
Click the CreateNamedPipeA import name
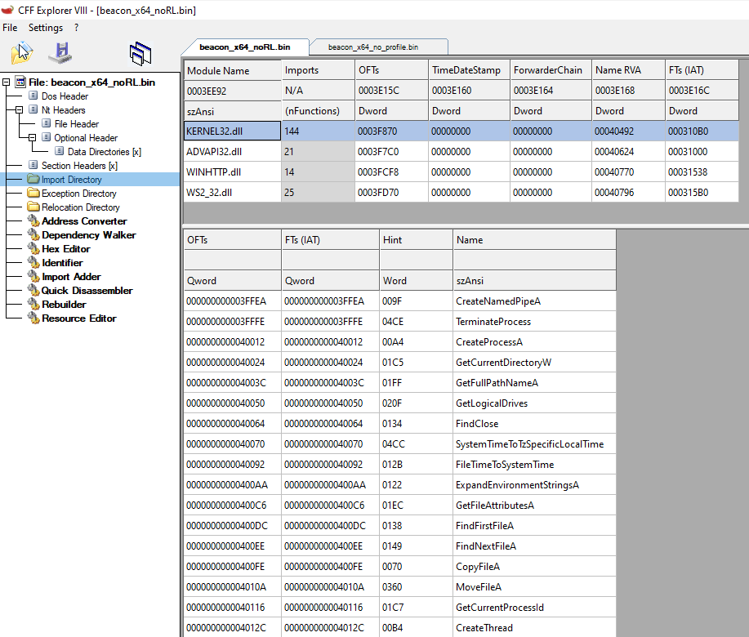[498, 301]
